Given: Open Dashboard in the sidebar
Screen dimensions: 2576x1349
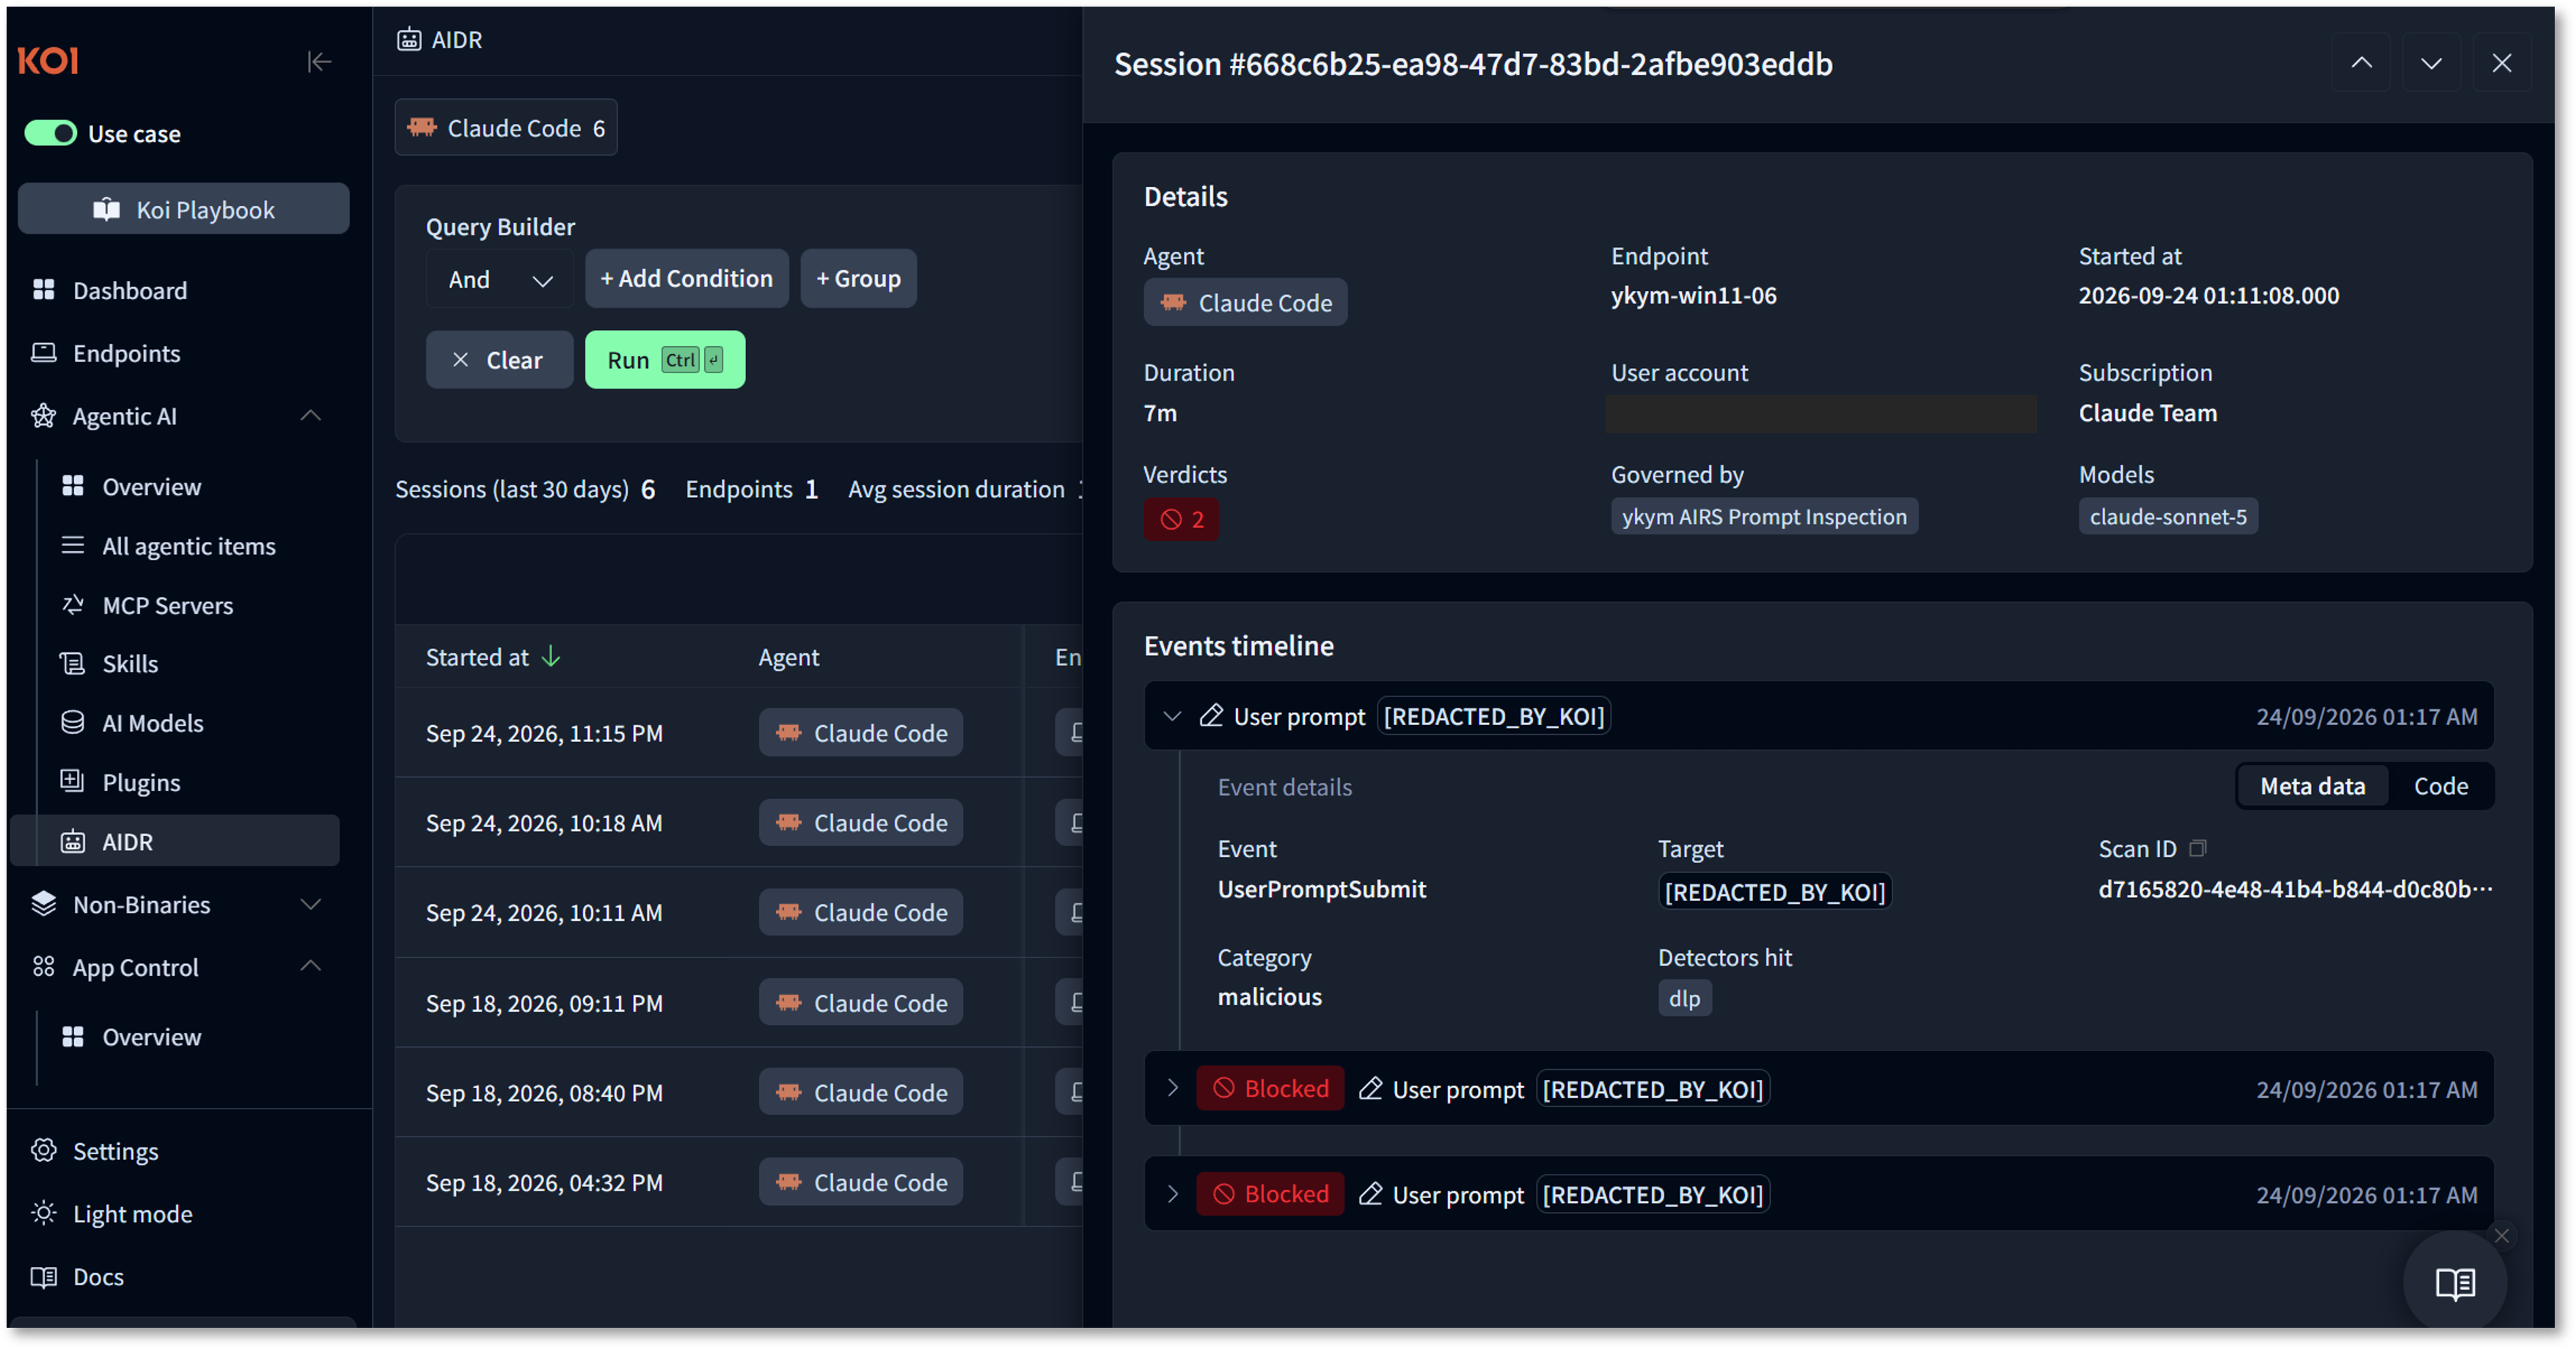Looking at the screenshot, I should (x=129, y=290).
